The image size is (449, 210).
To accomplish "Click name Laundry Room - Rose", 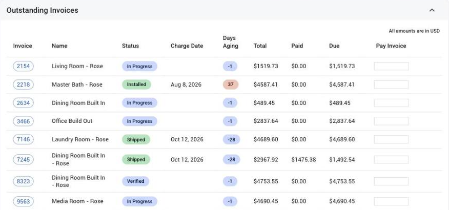I will coord(80,139).
